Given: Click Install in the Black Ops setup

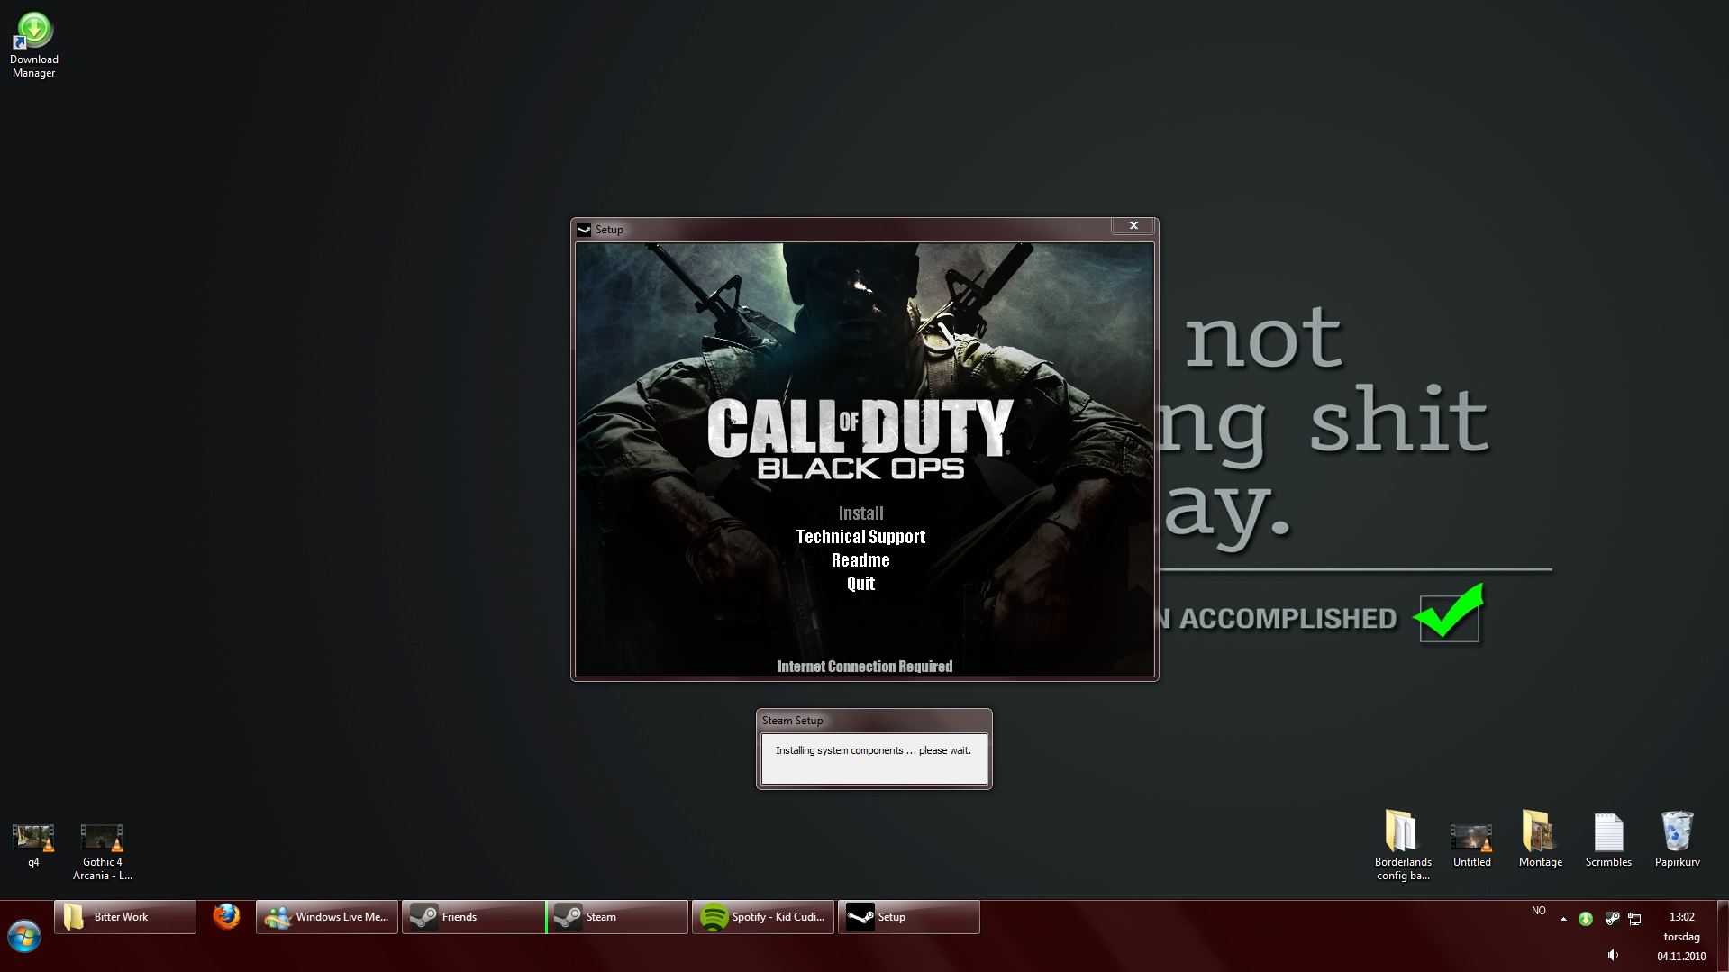Looking at the screenshot, I should [860, 513].
